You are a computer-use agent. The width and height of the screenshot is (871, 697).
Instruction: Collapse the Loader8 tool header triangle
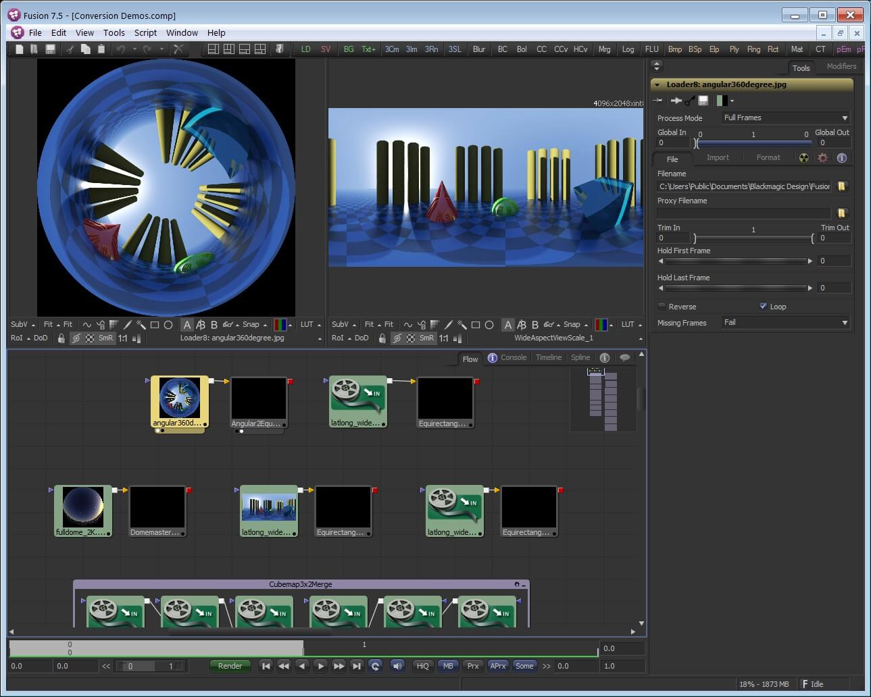tap(657, 85)
